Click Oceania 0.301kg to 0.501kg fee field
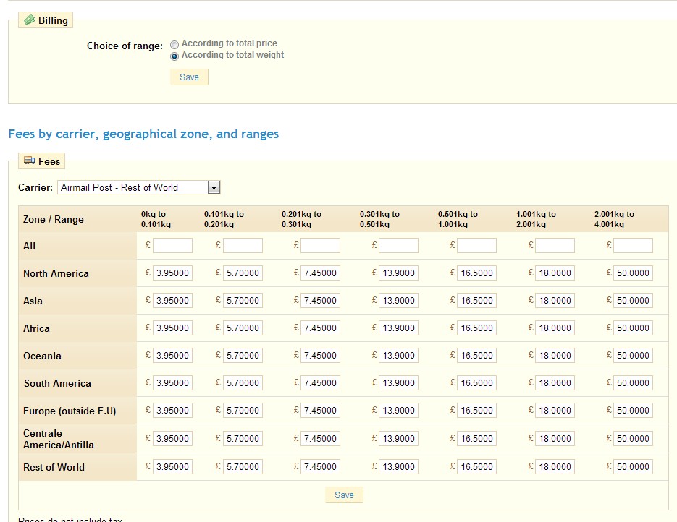 (x=398, y=356)
